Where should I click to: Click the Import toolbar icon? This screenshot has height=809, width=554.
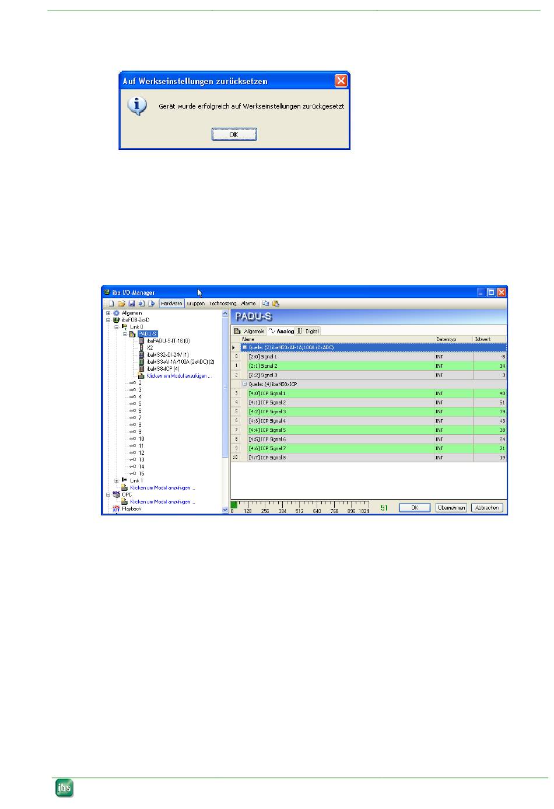click(x=141, y=304)
